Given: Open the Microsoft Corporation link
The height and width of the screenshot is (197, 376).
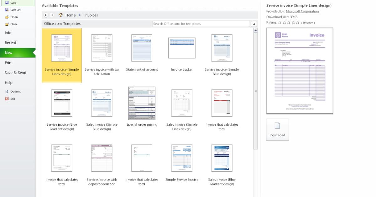Looking at the screenshot, I should [302, 11].
